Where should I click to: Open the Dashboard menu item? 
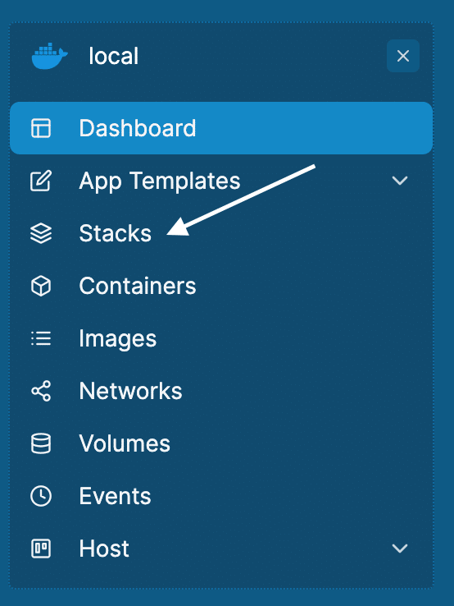click(221, 128)
